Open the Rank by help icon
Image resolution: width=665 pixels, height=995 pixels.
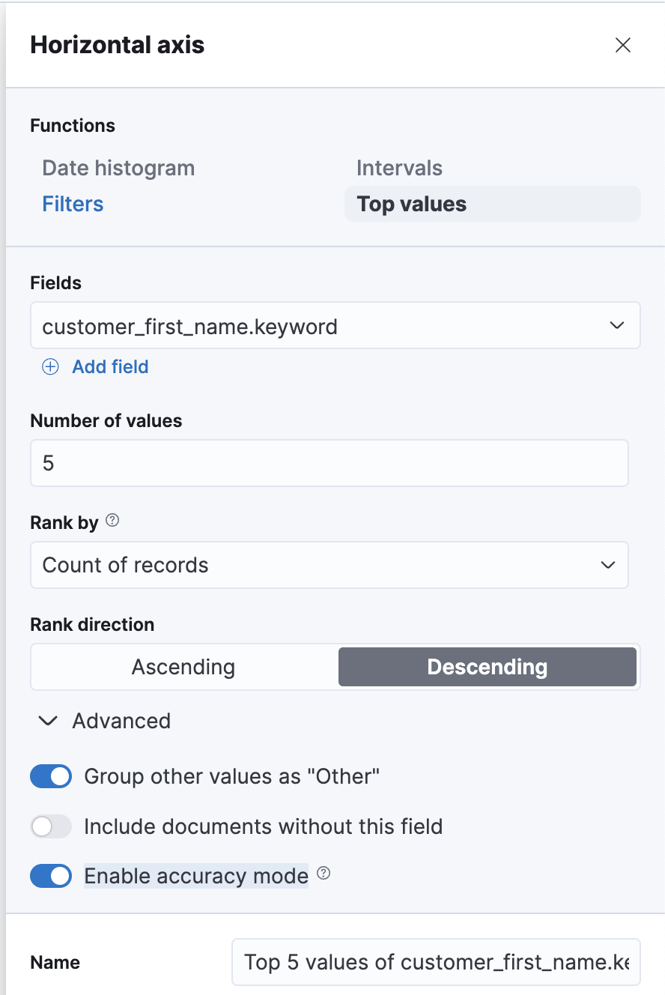click(x=112, y=521)
